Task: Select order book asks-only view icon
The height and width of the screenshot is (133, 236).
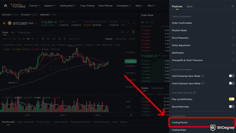Action: [152, 22]
